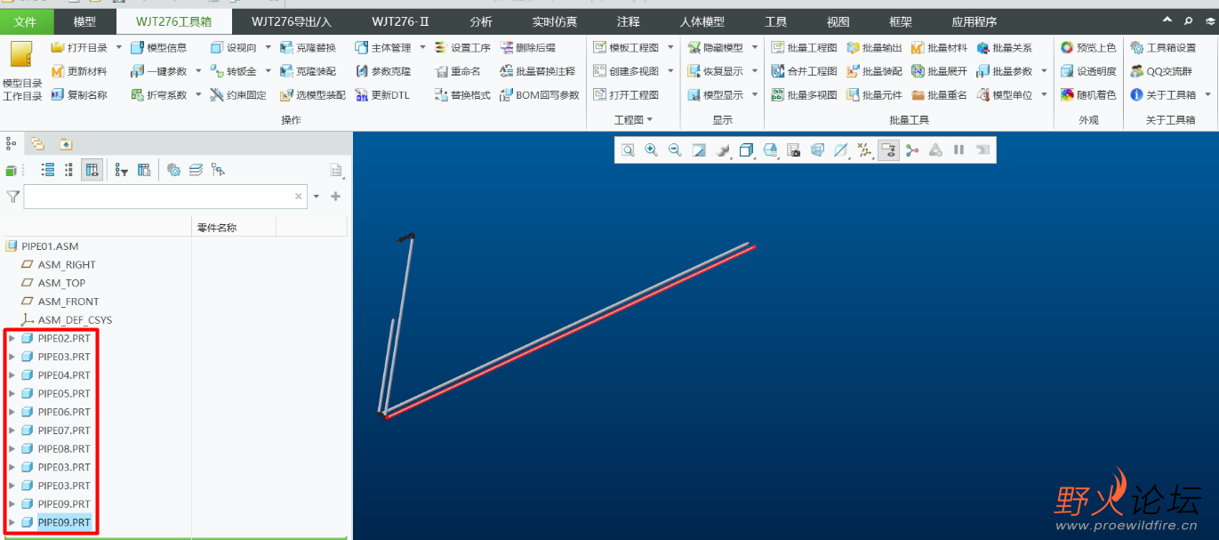The height and width of the screenshot is (540, 1219).
Task: Click the 打开工程图 tool
Action: point(626,94)
